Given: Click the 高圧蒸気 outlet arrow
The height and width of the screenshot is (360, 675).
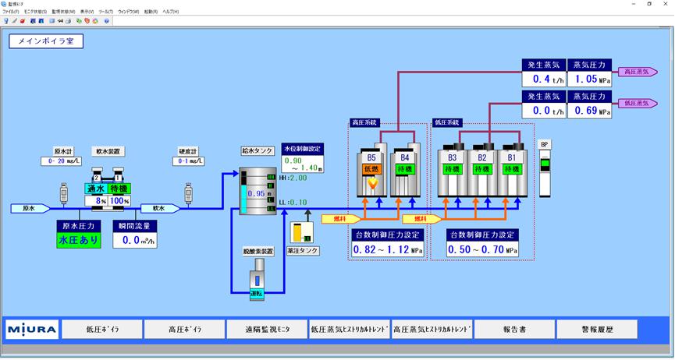Looking at the screenshot, I should (638, 72).
